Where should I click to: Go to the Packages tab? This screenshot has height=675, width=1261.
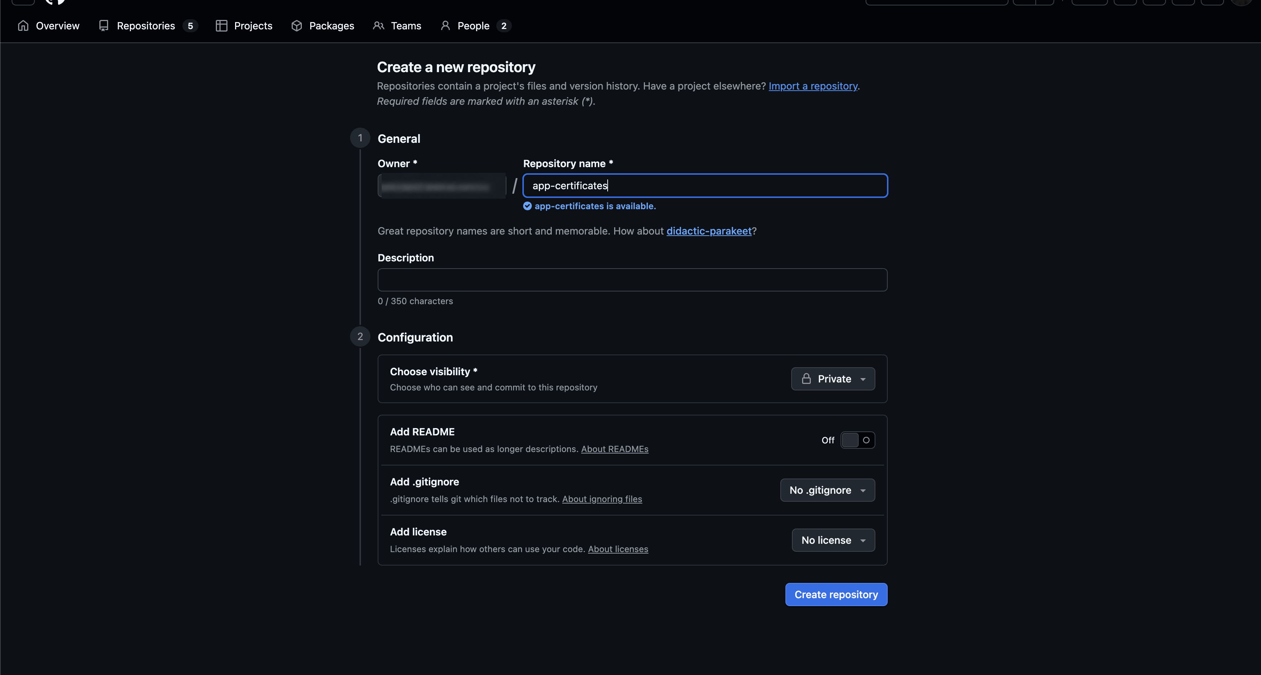(323, 26)
